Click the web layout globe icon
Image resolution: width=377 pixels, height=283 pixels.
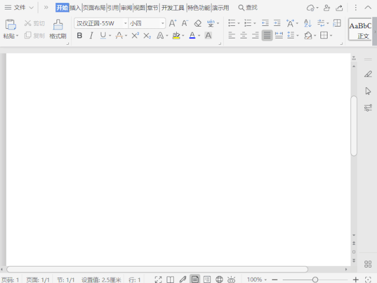(x=219, y=279)
